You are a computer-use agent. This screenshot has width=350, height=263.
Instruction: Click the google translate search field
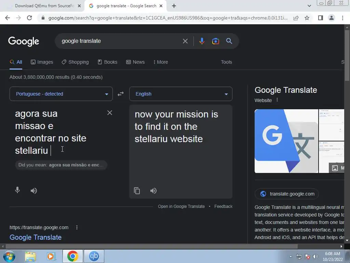pyautogui.click(x=121, y=41)
